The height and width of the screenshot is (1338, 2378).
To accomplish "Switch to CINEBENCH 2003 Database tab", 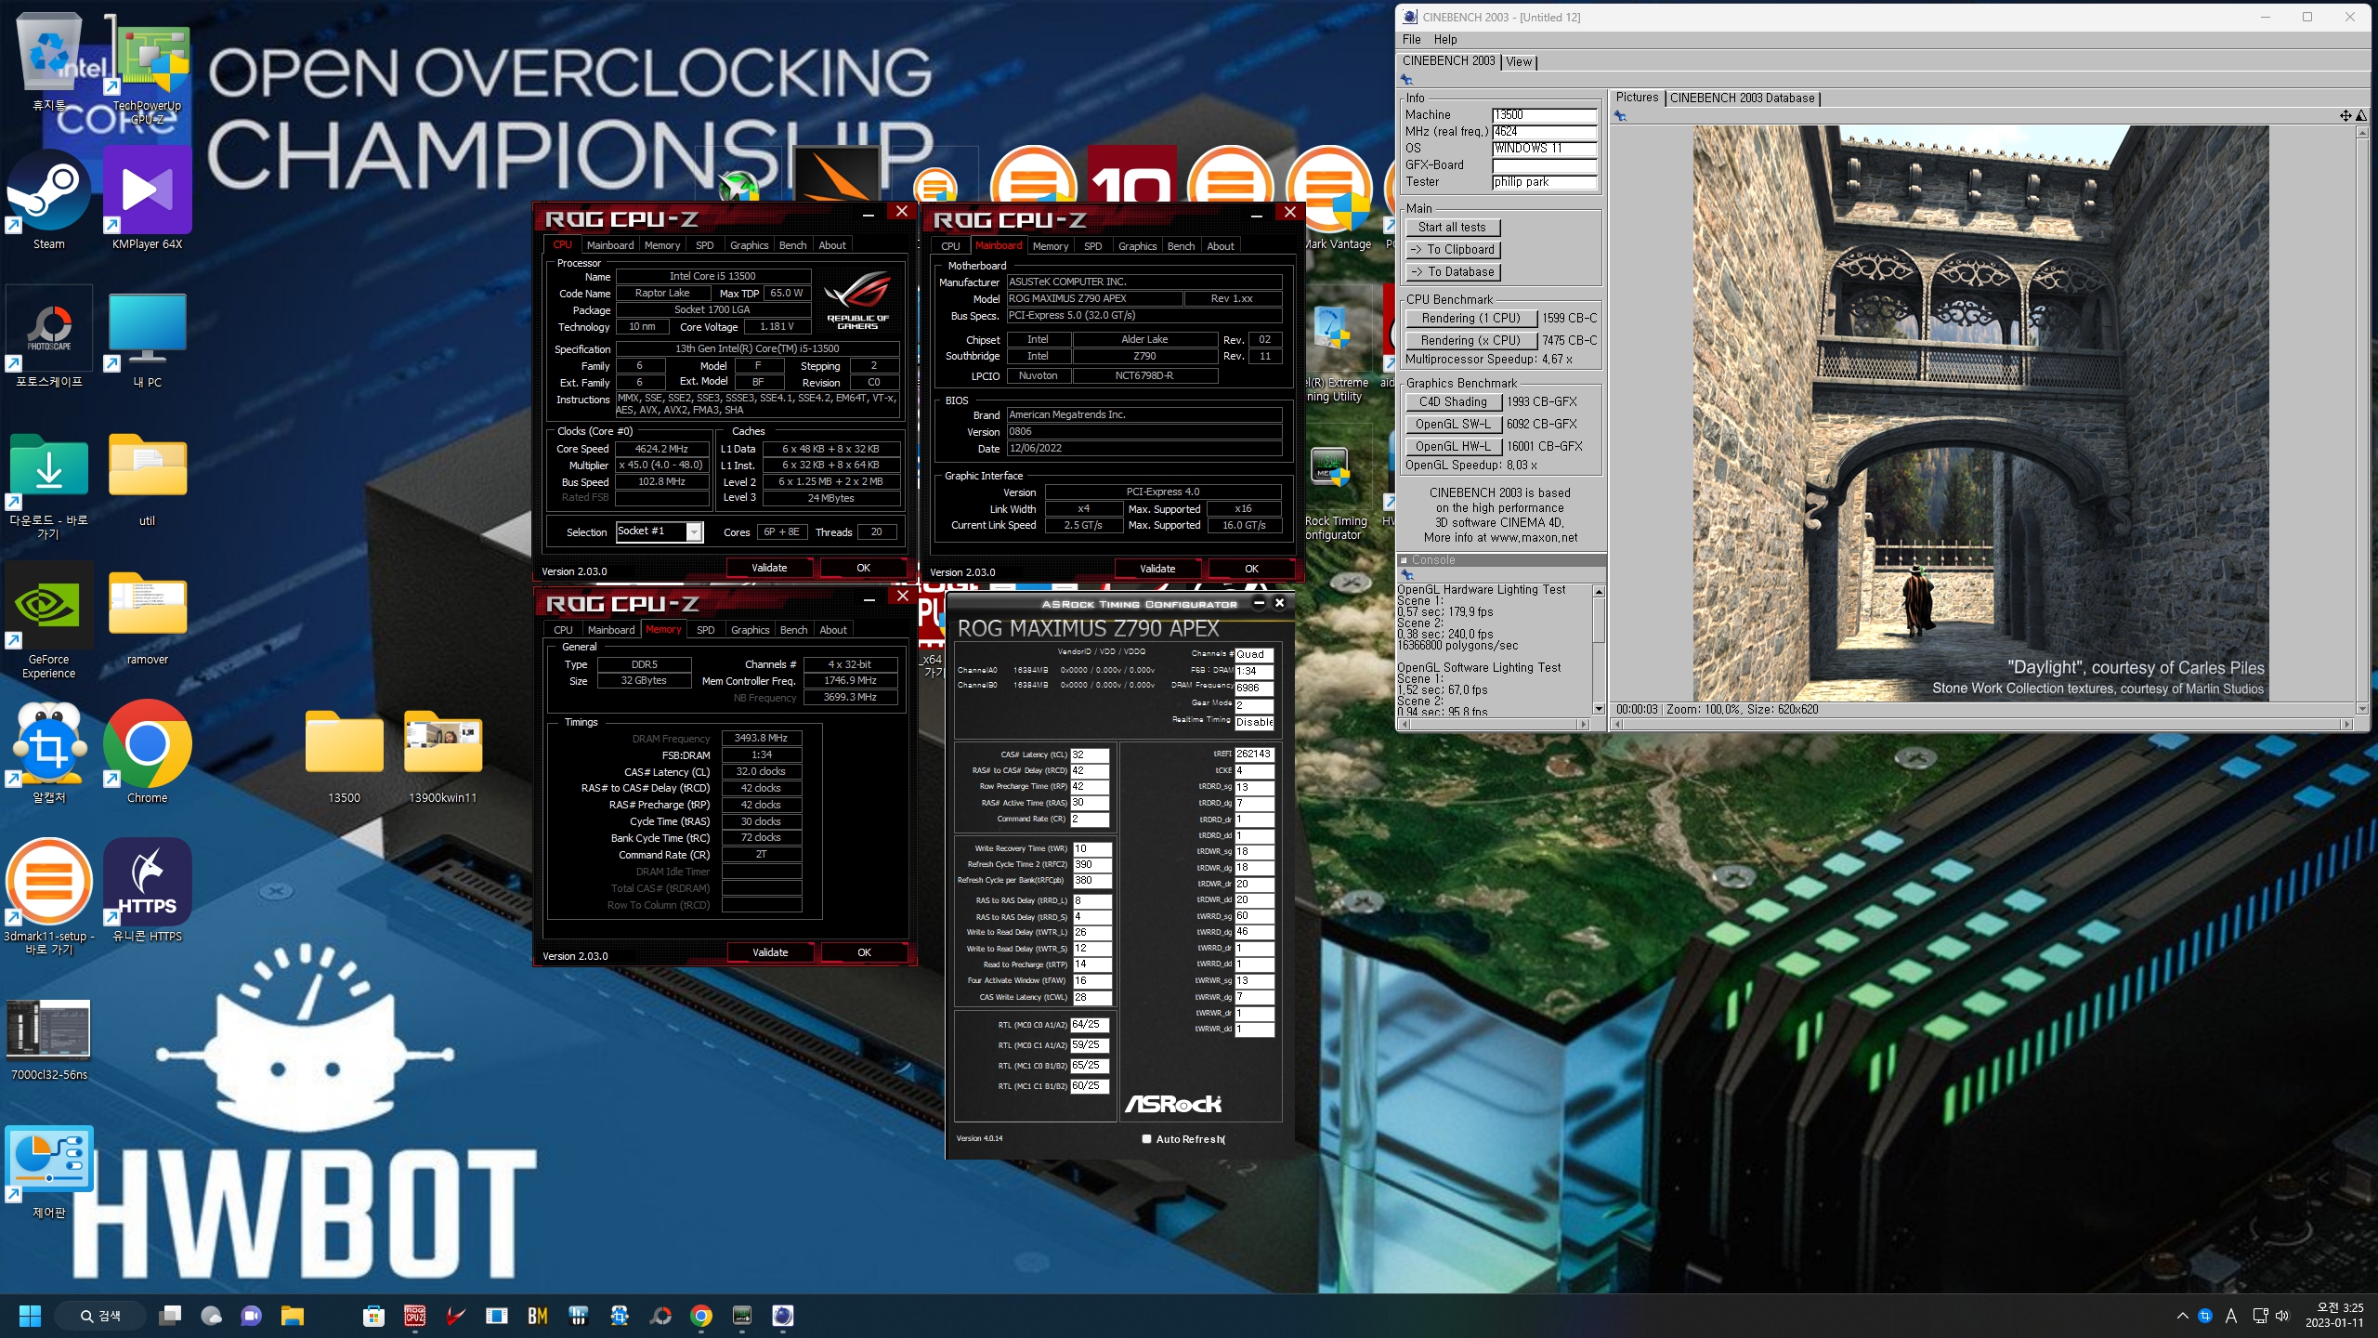I will click(1743, 98).
